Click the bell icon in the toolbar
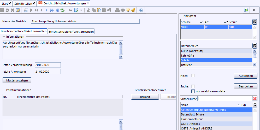Screen dimensions: 260x130 [133, 10]
